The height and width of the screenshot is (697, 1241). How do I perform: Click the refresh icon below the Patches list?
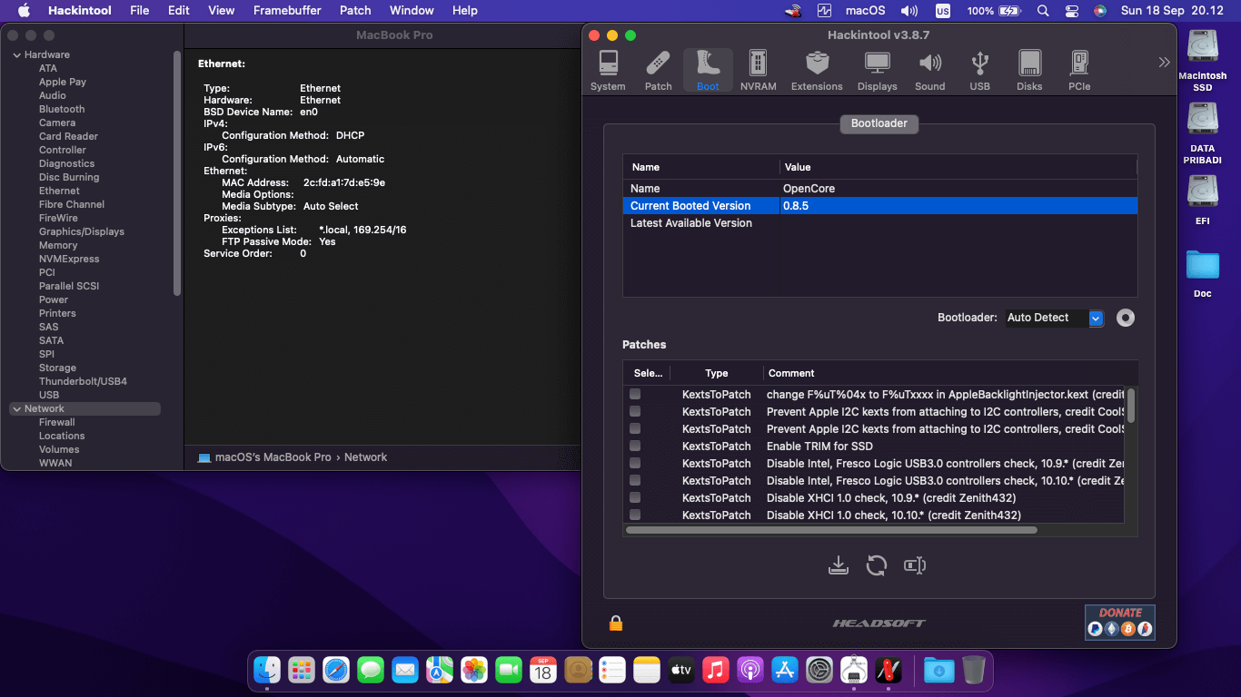pyautogui.click(x=876, y=565)
